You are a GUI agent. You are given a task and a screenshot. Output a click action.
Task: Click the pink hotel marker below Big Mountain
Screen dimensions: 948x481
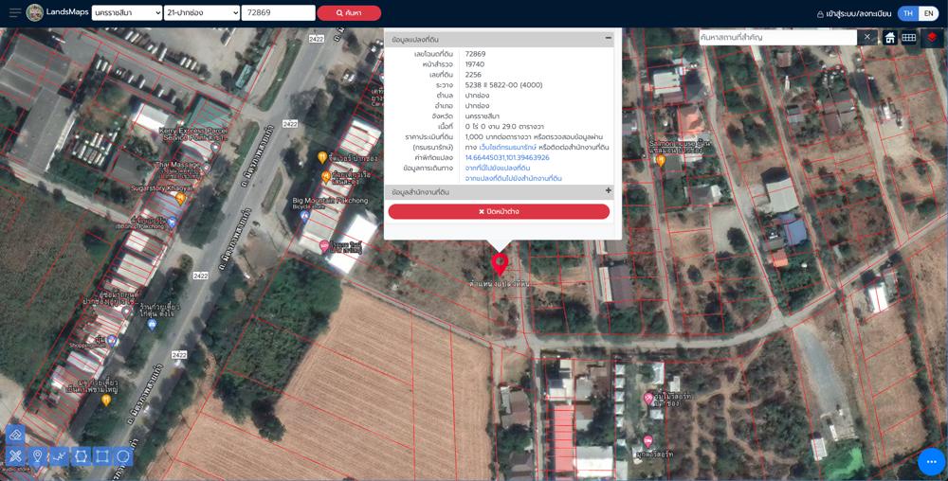click(x=324, y=245)
